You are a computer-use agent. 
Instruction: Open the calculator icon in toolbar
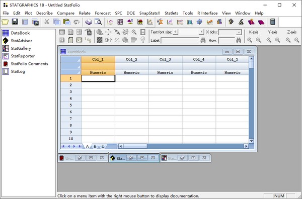tap(272, 22)
